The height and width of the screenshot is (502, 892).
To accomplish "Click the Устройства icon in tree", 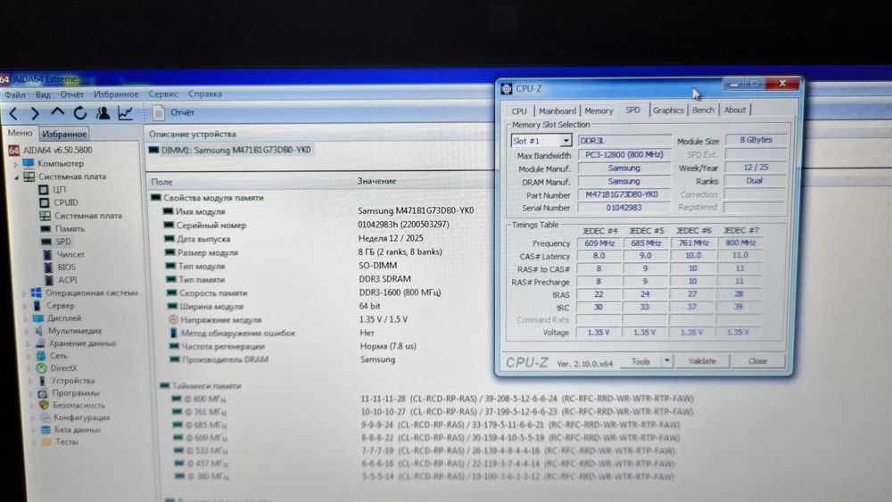I will (x=43, y=381).
